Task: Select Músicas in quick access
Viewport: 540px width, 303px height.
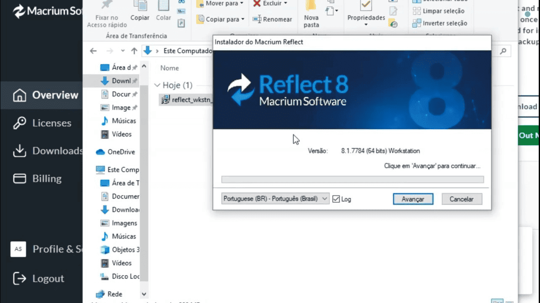Action: [x=119, y=121]
